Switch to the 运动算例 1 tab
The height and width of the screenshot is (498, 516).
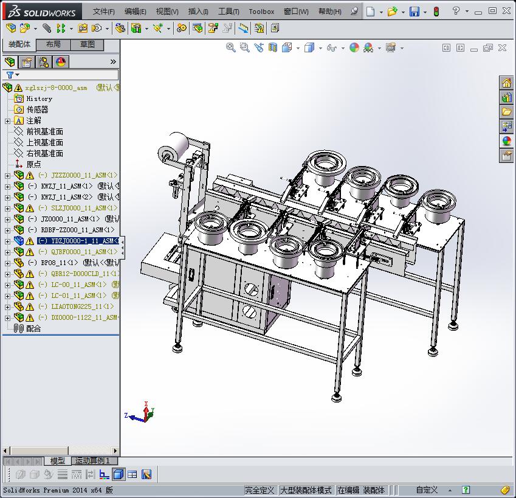[x=93, y=461]
